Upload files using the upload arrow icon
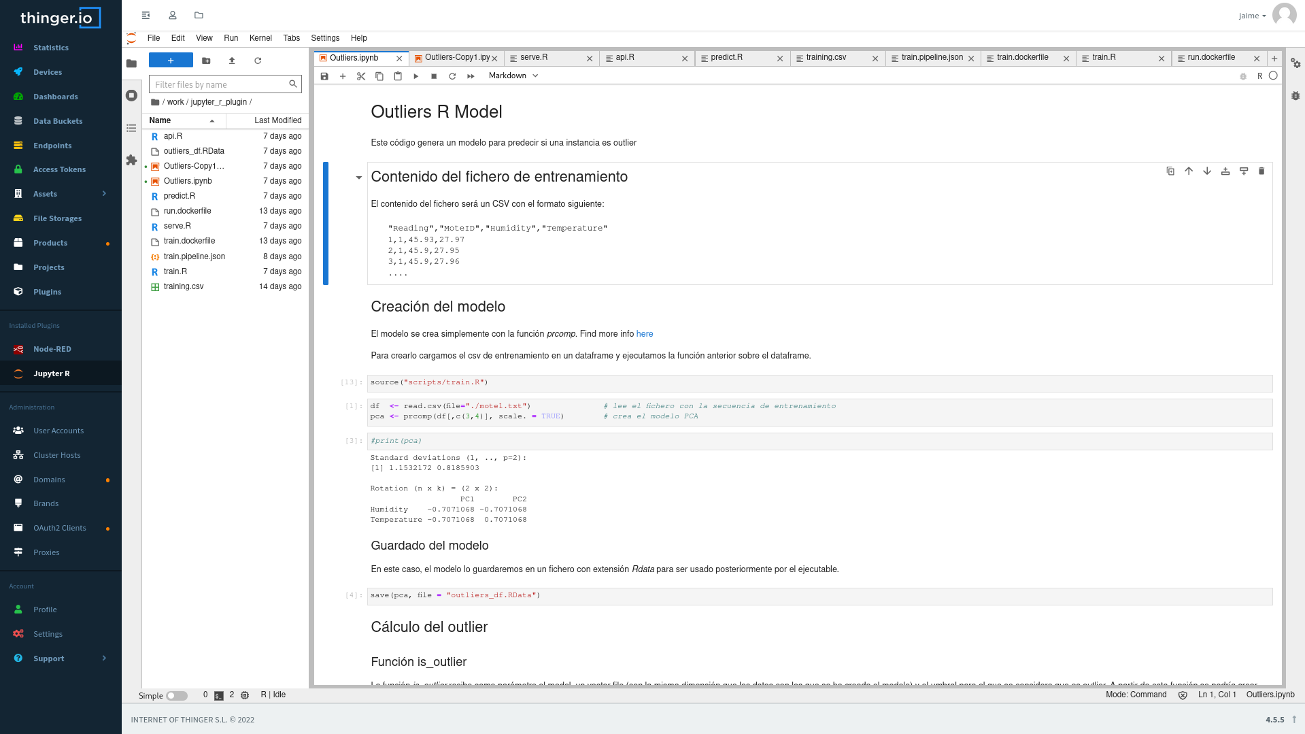 click(x=232, y=61)
